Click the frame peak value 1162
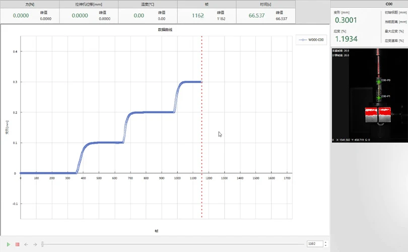This screenshot has width=408, height=252. point(221,19)
